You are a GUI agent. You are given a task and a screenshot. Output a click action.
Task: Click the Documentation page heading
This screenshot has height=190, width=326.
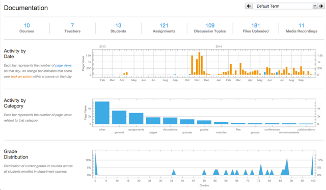coord(26,8)
